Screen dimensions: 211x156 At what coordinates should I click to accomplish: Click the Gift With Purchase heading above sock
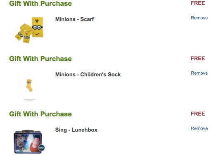pos(40,59)
